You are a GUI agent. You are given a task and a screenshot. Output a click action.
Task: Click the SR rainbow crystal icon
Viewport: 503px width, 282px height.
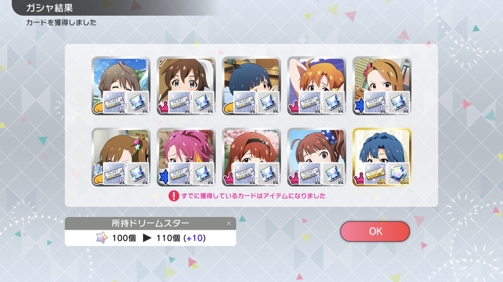click(399, 174)
